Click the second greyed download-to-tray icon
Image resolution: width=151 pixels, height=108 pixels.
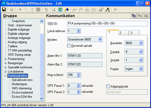click(x=87, y=10)
